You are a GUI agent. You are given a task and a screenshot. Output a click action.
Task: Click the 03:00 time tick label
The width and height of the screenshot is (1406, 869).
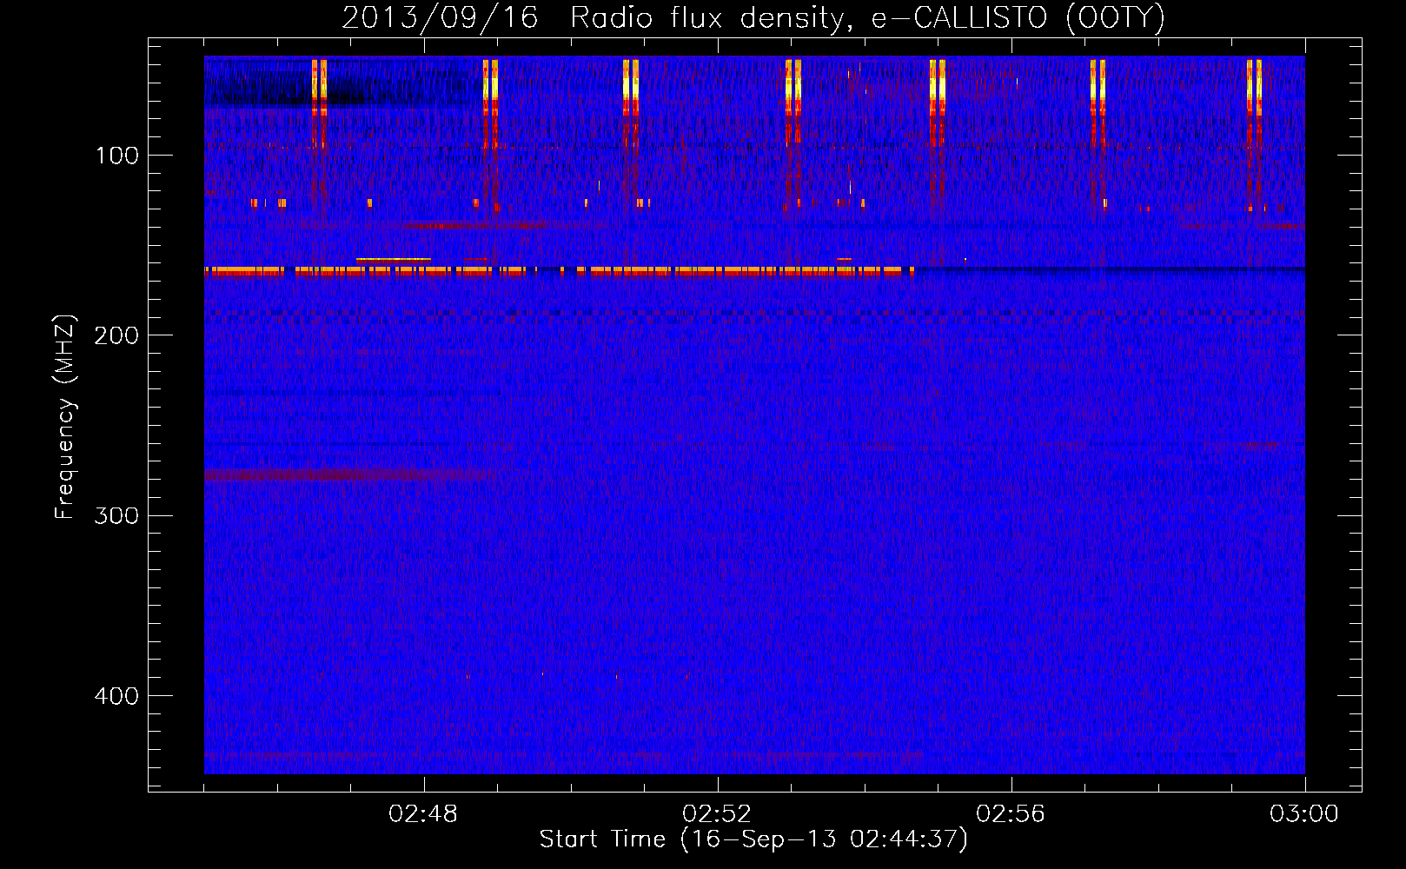pyautogui.click(x=1304, y=814)
